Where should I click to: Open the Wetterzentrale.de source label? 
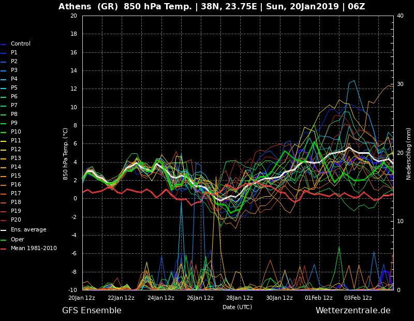(353, 310)
